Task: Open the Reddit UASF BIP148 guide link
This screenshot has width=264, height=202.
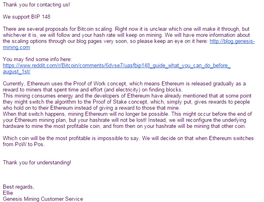Action: [116, 66]
